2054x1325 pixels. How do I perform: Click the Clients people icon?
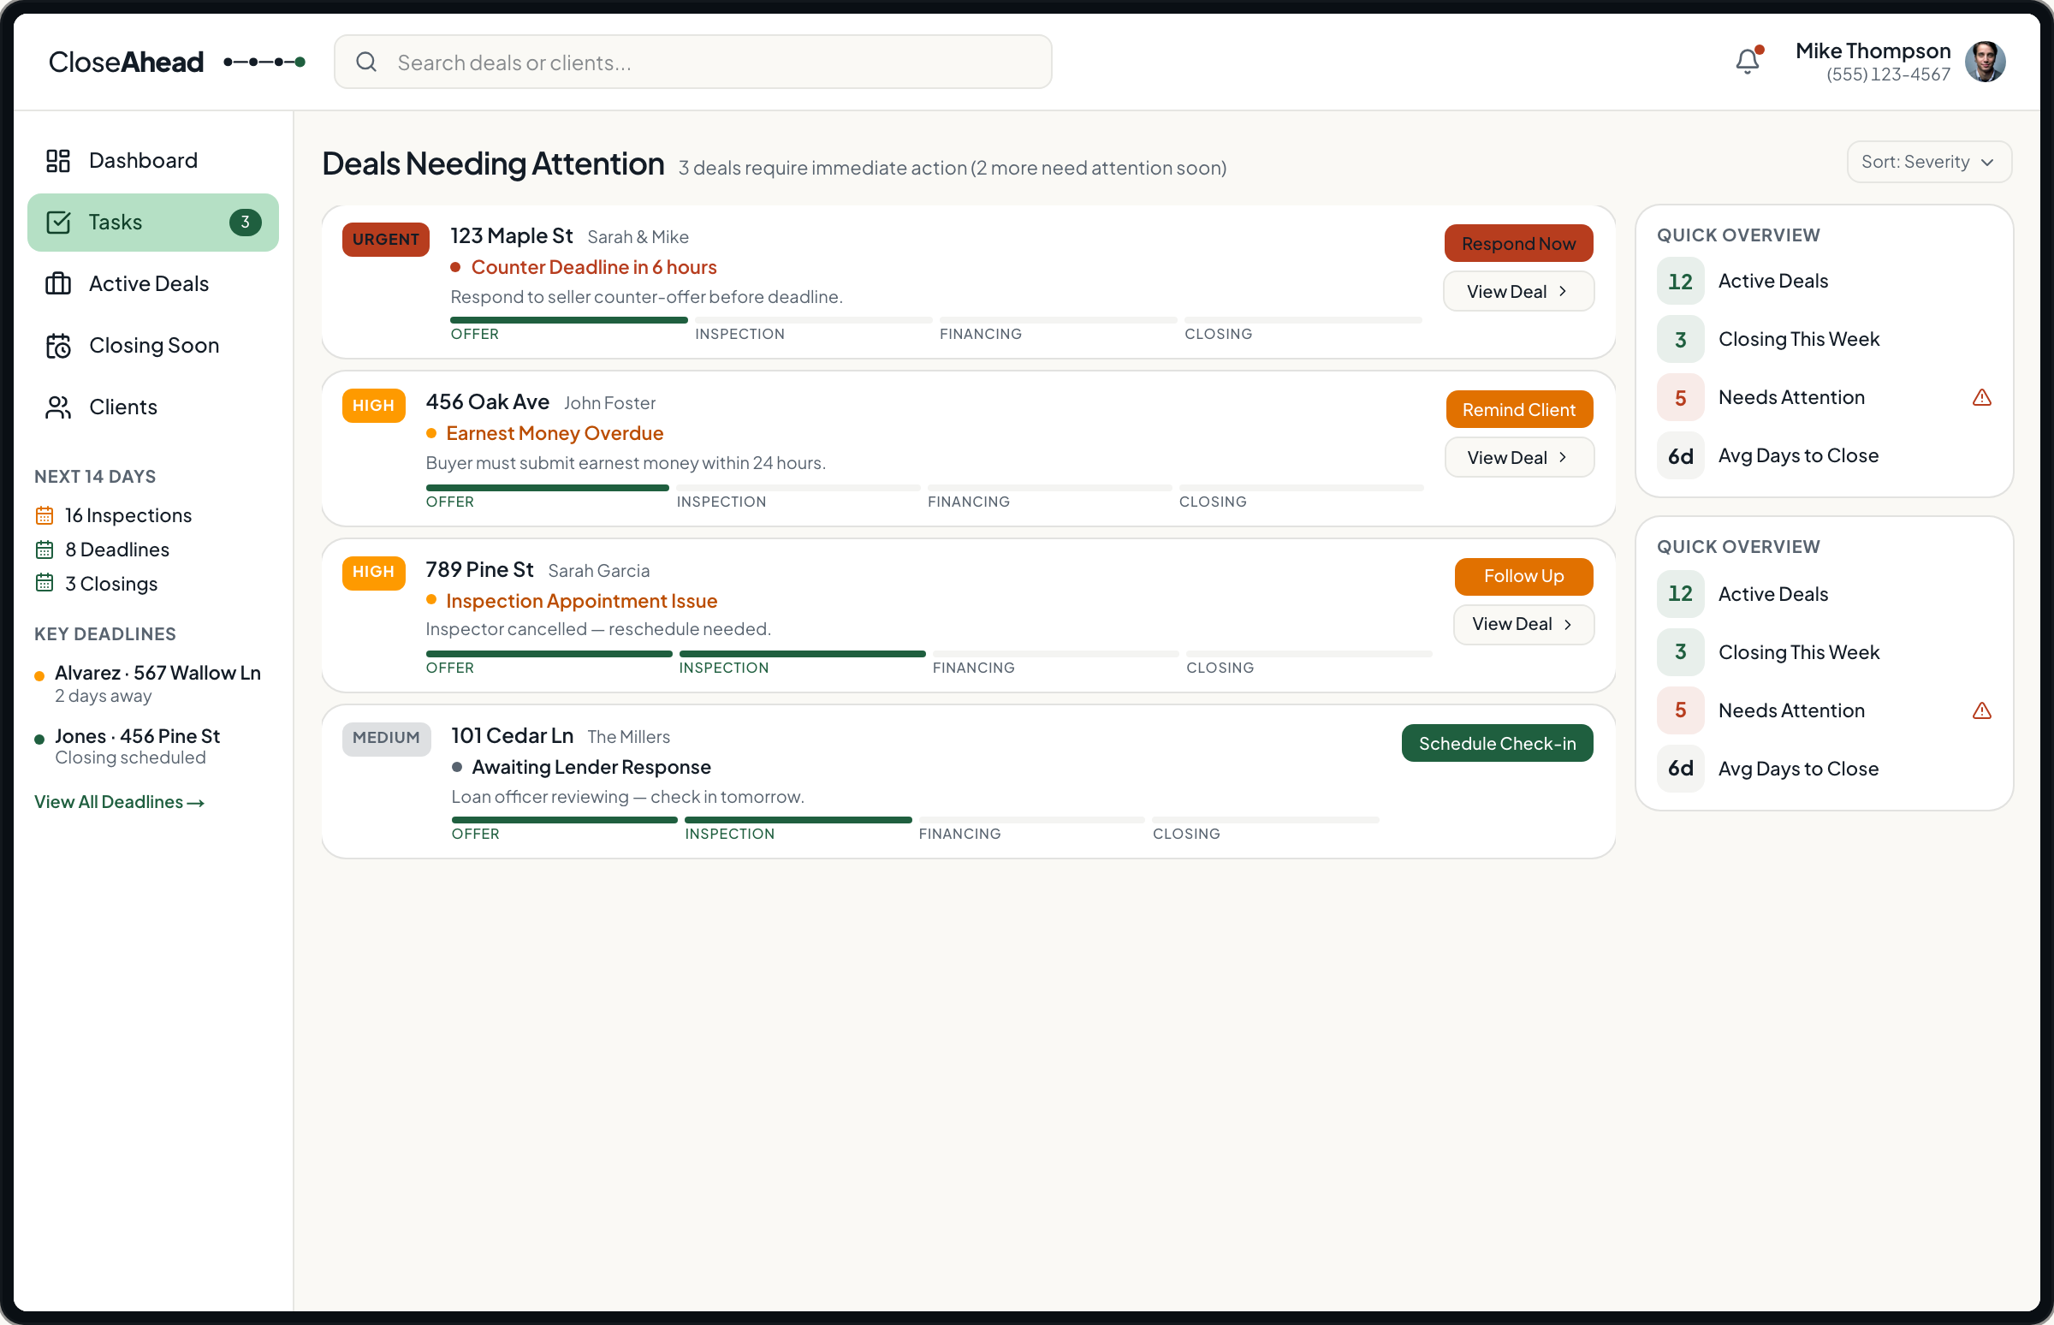coord(57,407)
